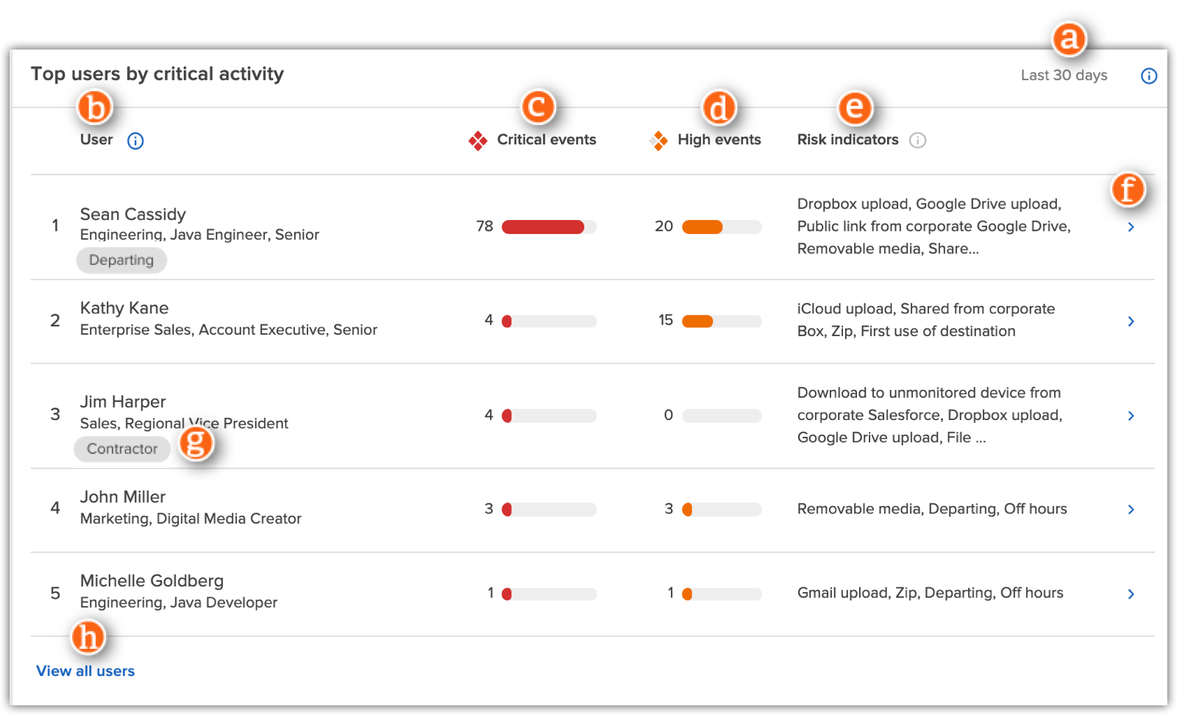Expand Kathy Kane's row details
This screenshot has width=1177, height=715.
[x=1131, y=321]
